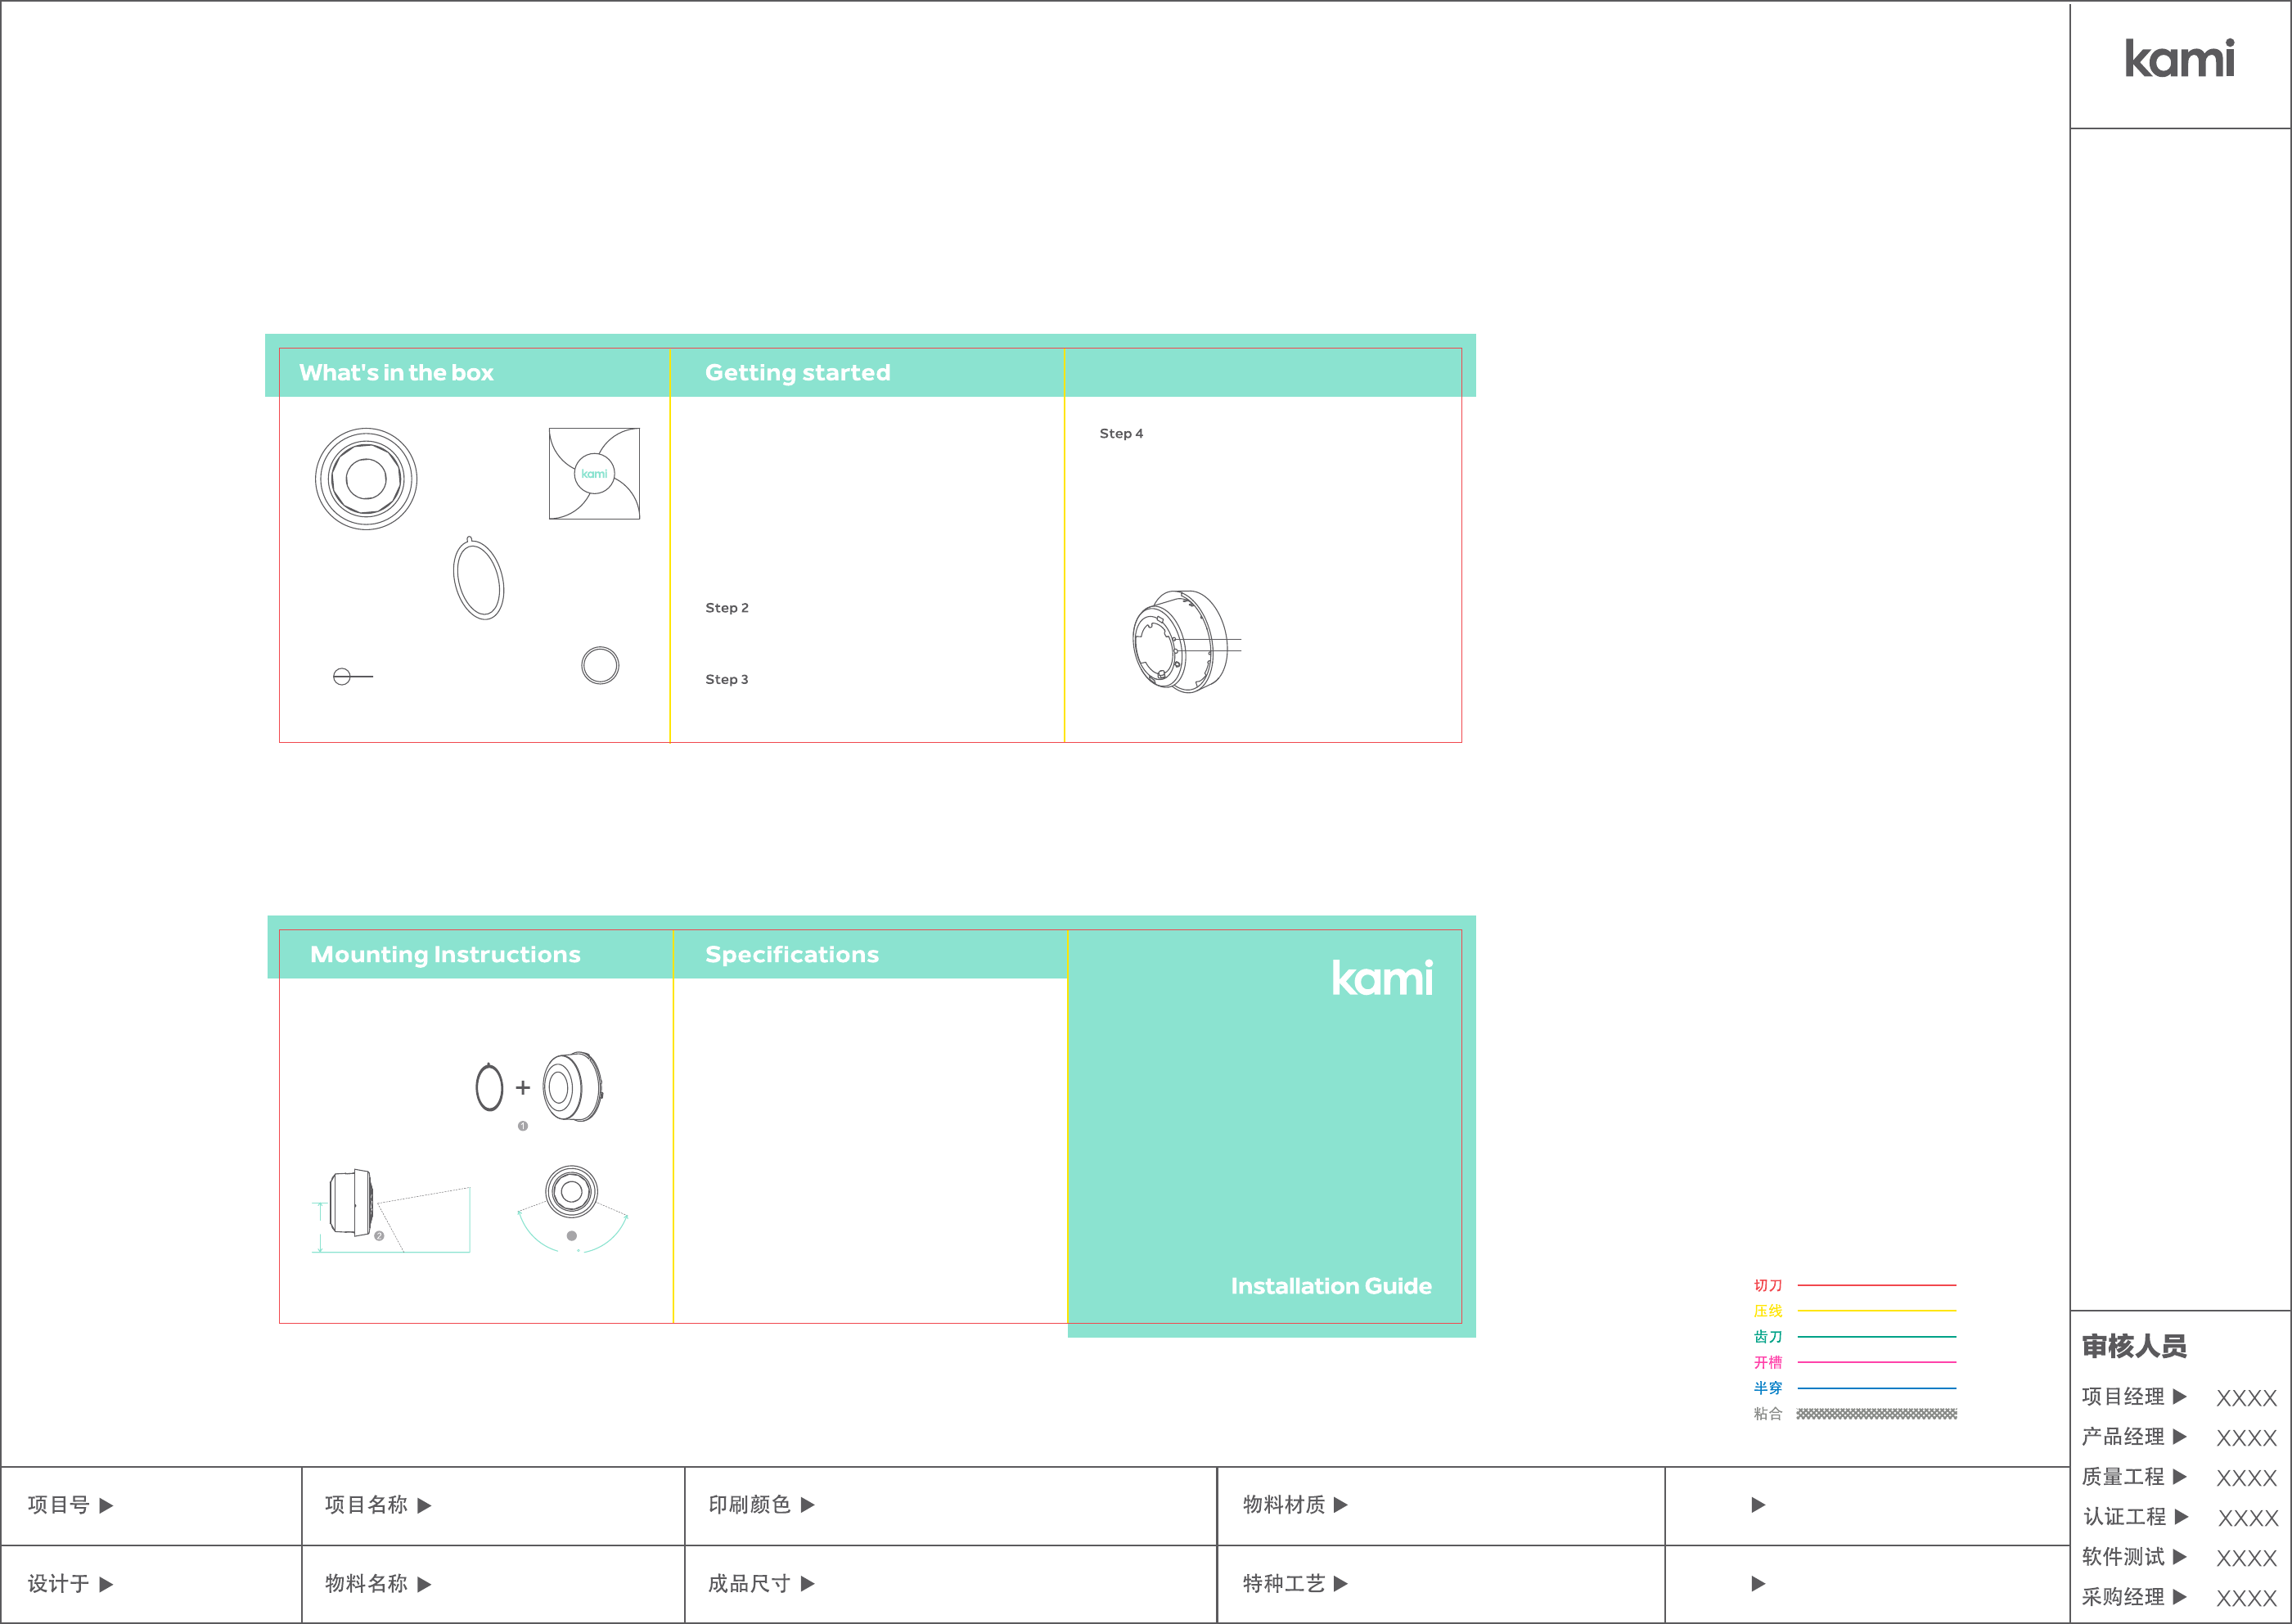
Task: Click the arrow after 认证工程
Action: pos(2182,1516)
